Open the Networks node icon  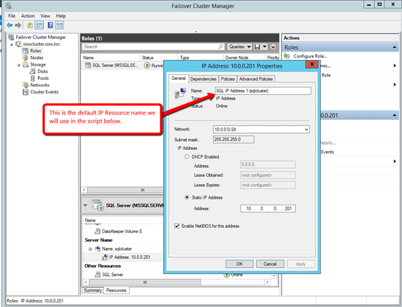point(25,85)
